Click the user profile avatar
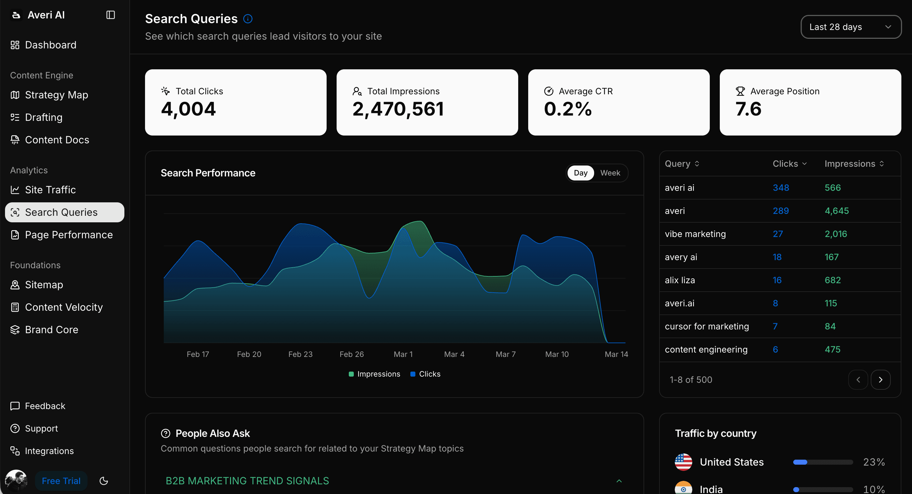This screenshot has height=494, width=912. point(16,481)
